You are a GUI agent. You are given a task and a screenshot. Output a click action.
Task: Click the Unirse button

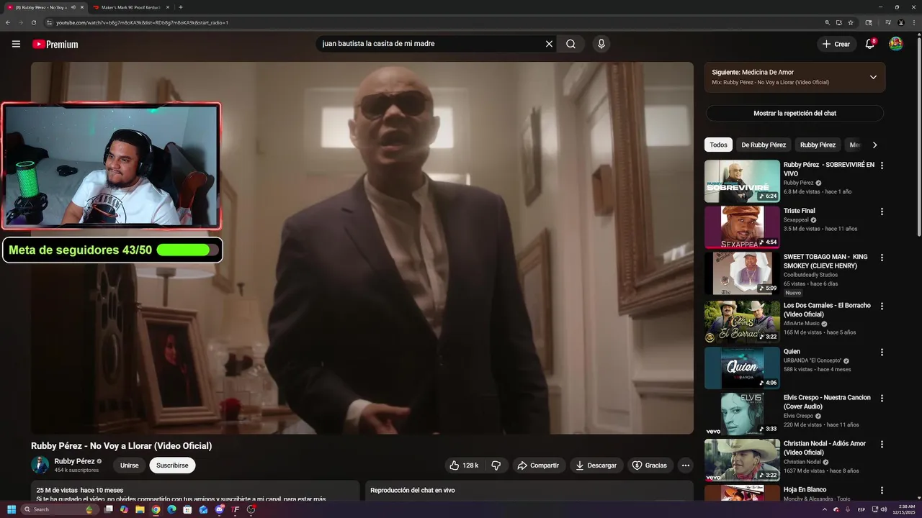[129, 465]
